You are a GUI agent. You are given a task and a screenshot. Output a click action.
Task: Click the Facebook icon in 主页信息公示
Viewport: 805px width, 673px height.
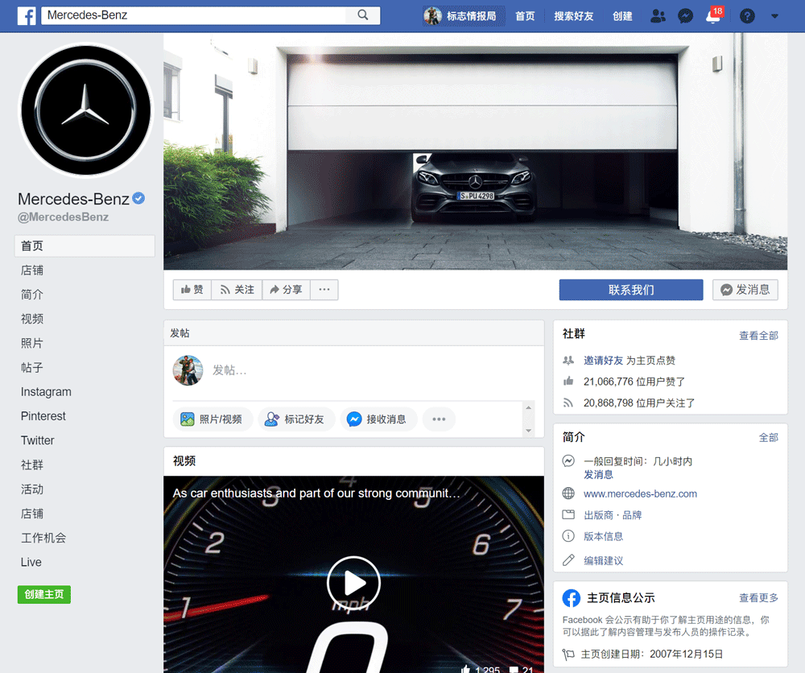pyautogui.click(x=572, y=598)
